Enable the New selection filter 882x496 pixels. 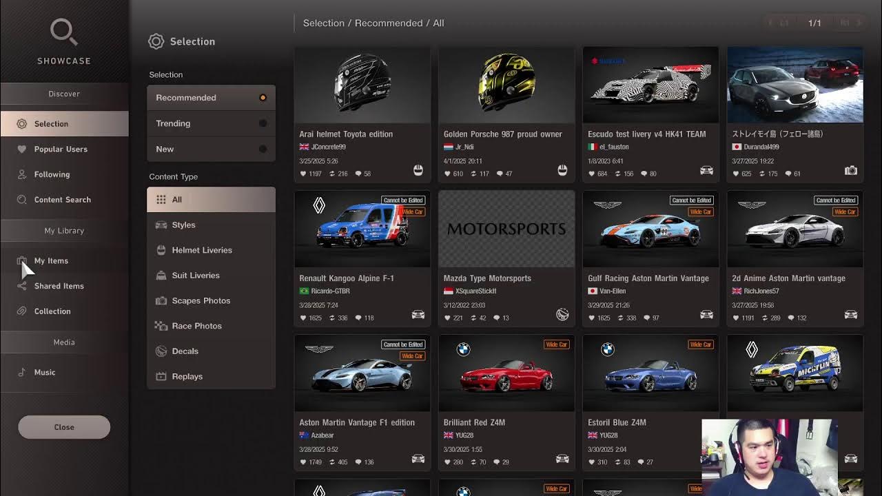(263, 149)
